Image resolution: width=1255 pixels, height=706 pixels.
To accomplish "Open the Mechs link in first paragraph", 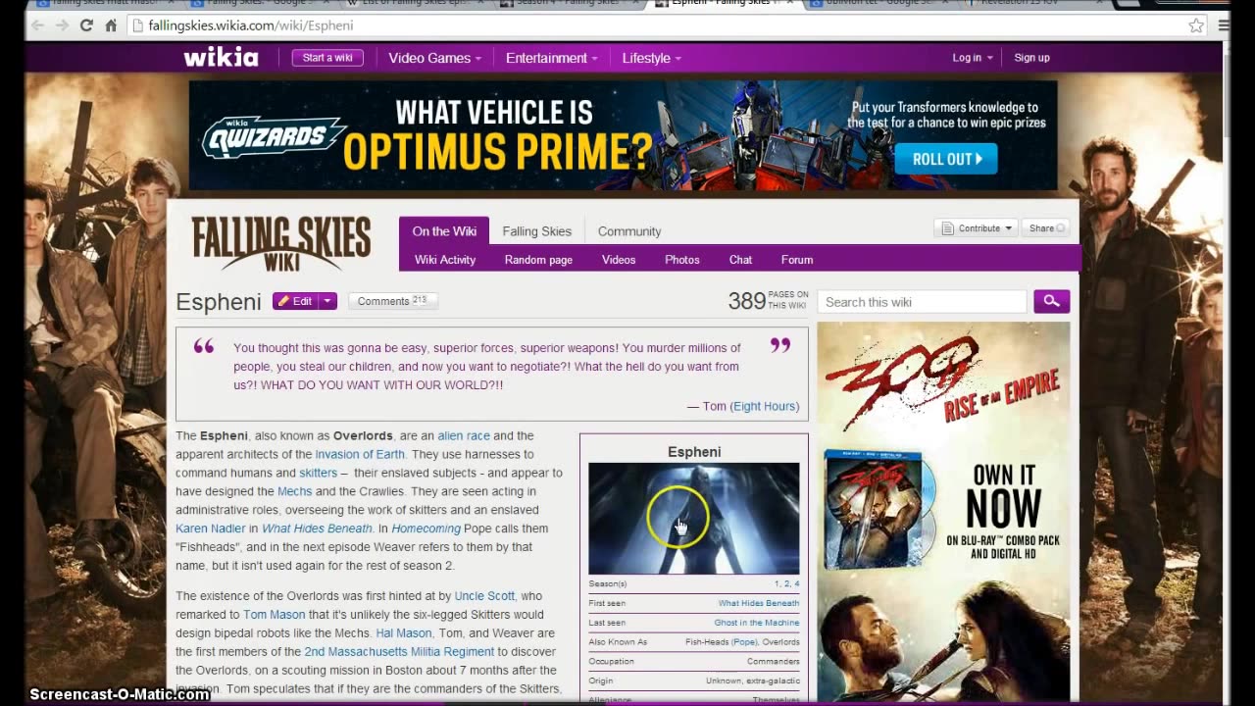I will pos(294,492).
